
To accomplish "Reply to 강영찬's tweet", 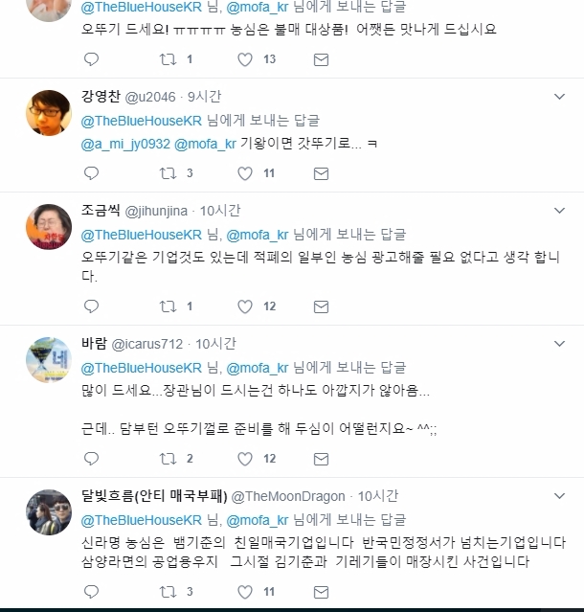I will point(92,173).
